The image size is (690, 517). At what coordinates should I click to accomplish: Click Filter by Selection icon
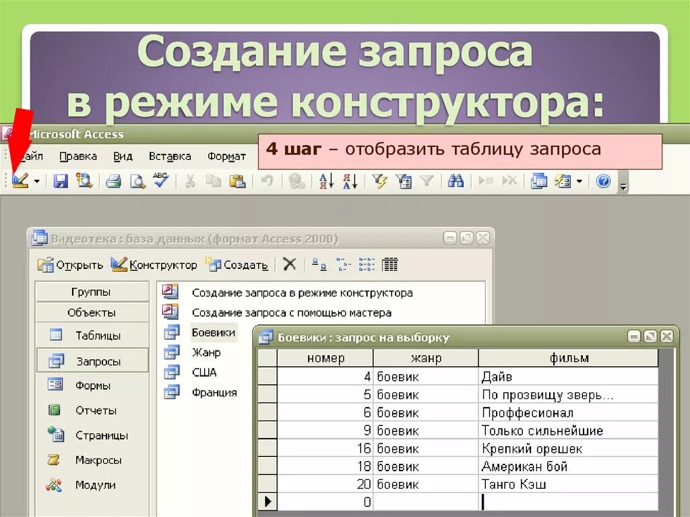[x=380, y=181]
